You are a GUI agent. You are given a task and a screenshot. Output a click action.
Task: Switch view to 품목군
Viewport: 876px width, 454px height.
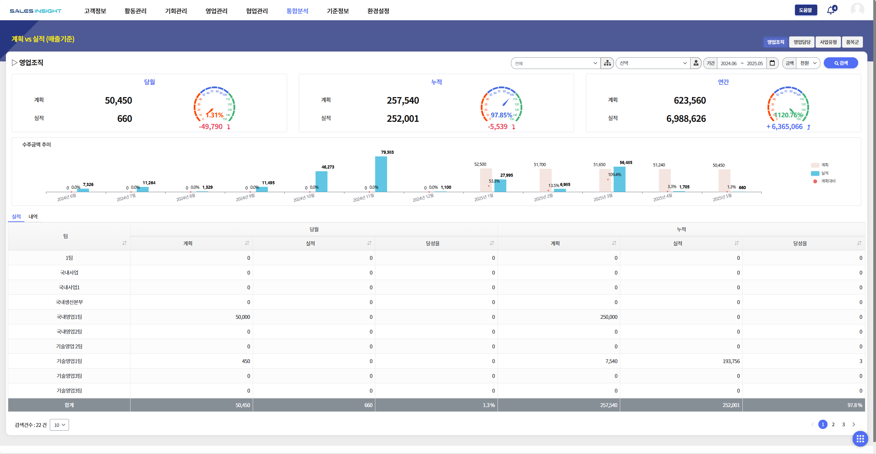(852, 42)
